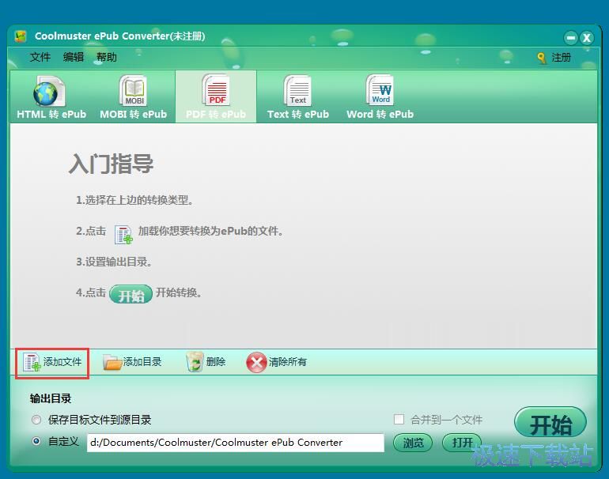The height and width of the screenshot is (479, 609).
Task: Click the 浏览 browse button
Action: click(413, 443)
